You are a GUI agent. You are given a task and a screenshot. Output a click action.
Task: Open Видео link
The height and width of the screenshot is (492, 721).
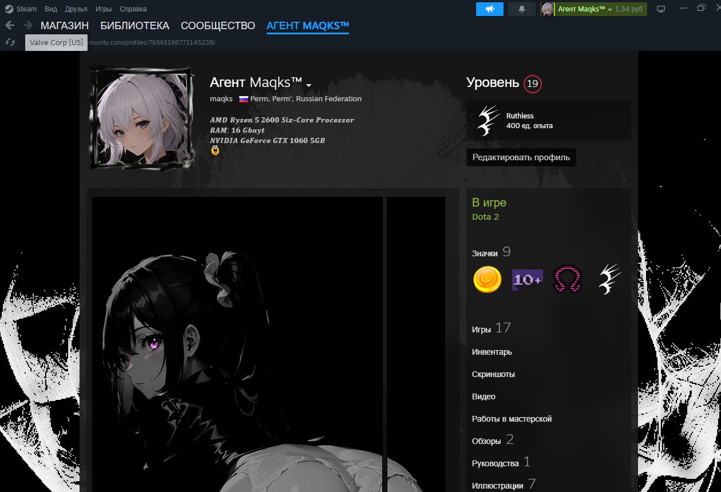pyautogui.click(x=484, y=396)
